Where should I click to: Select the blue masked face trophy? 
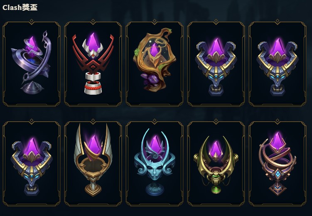coord(155,162)
